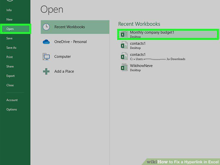The image size is (220, 165).
Task: Click the OneDrive cloud icon
Action: point(46,42)
